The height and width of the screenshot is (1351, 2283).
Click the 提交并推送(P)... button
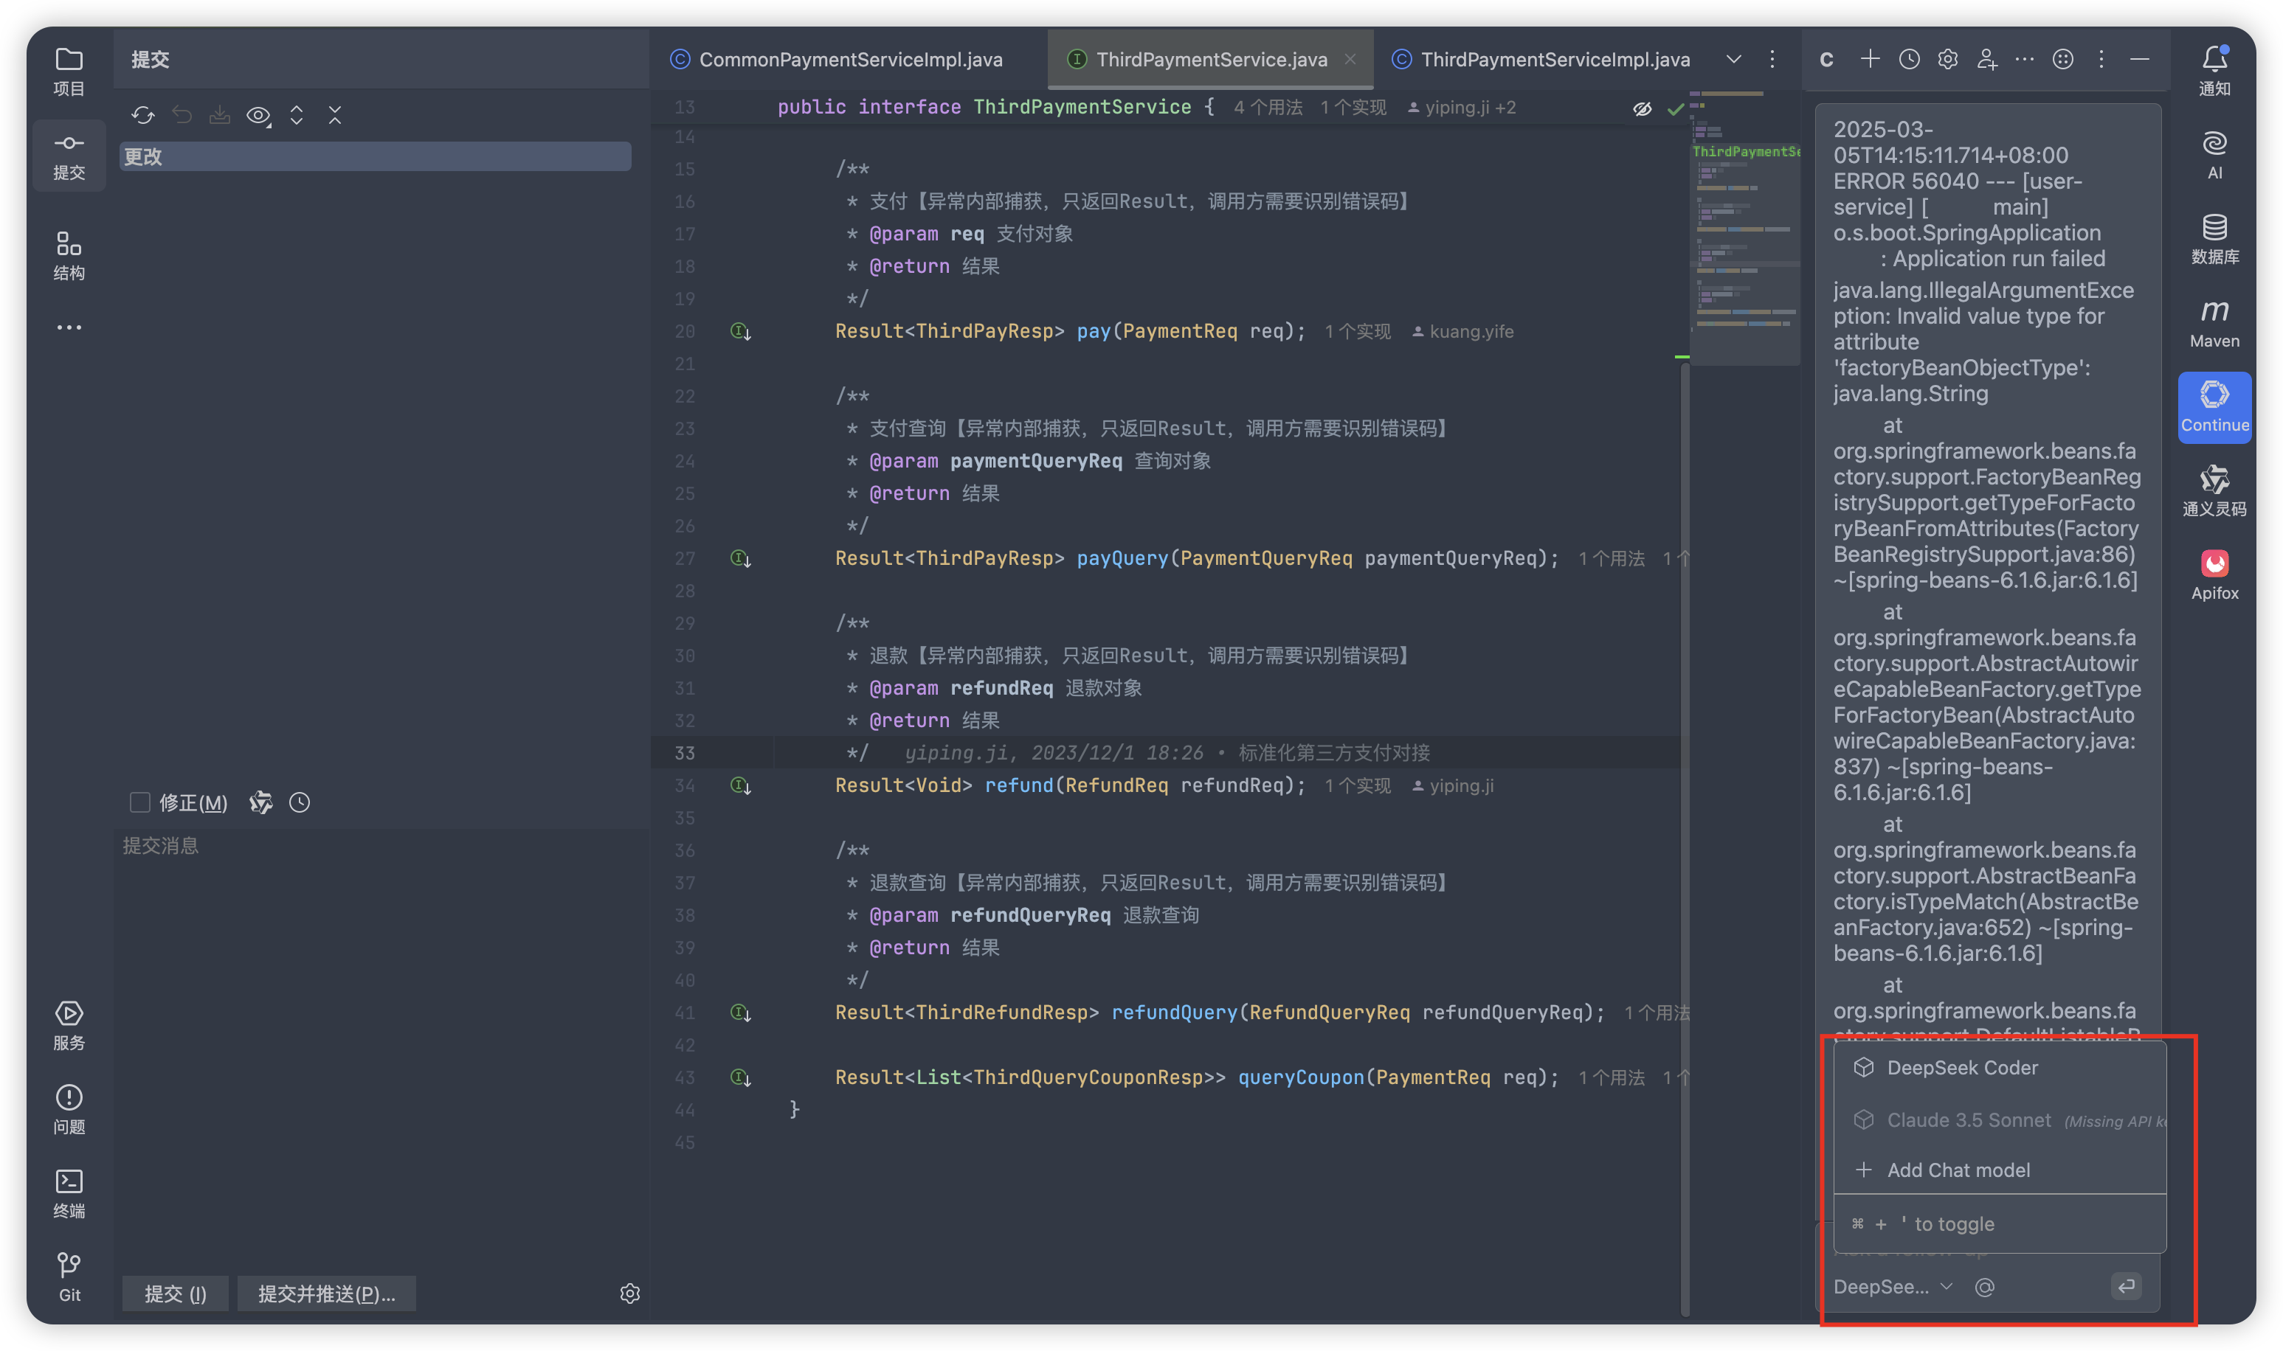coord(326,1293)
